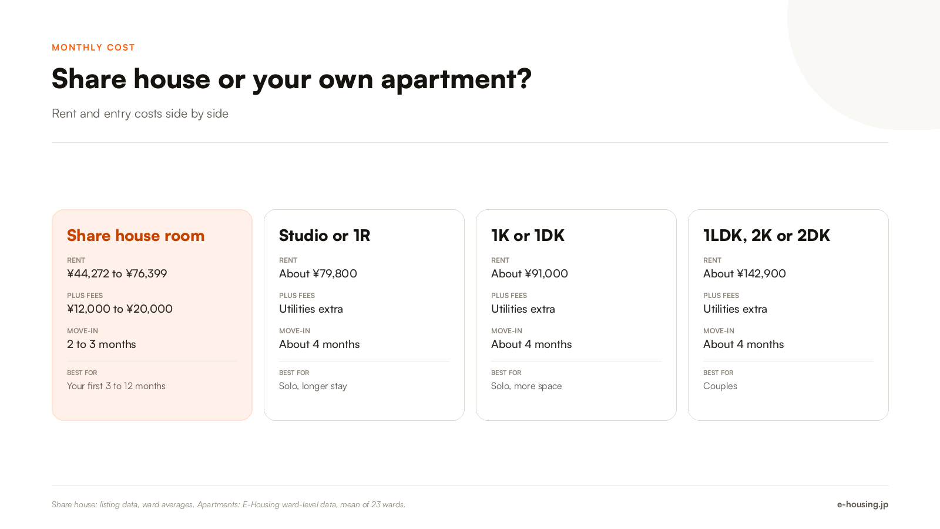Click the '1K or 1DK' card title
Viewport: 940px width, 529px height.
[528, 236]
